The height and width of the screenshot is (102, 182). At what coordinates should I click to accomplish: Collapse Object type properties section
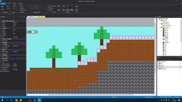[1, 21]
